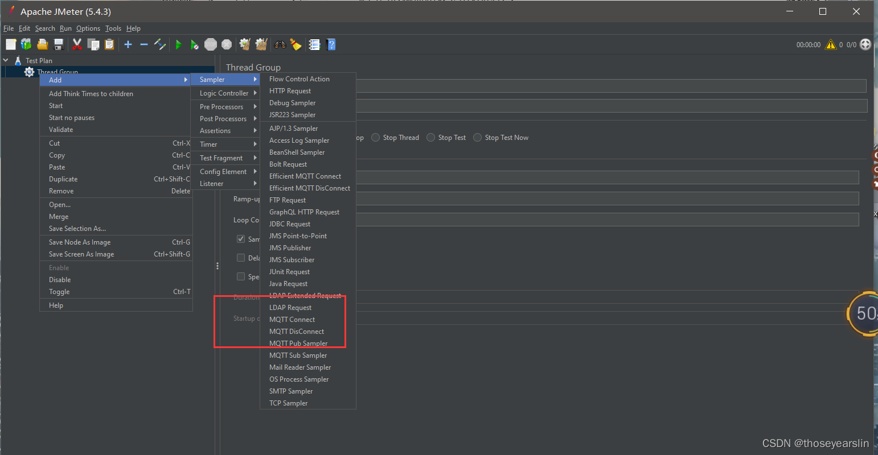This screenshot has width=878, height=455.
Task: Choose MQTT Pub Sampler entry
Action: (308, 344)
